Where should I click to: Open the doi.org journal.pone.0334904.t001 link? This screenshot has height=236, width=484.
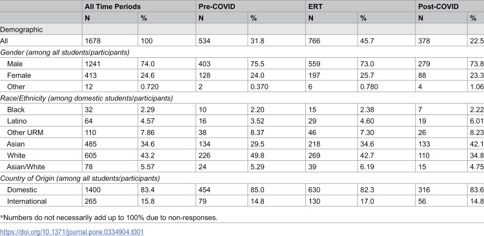[72, 231]
